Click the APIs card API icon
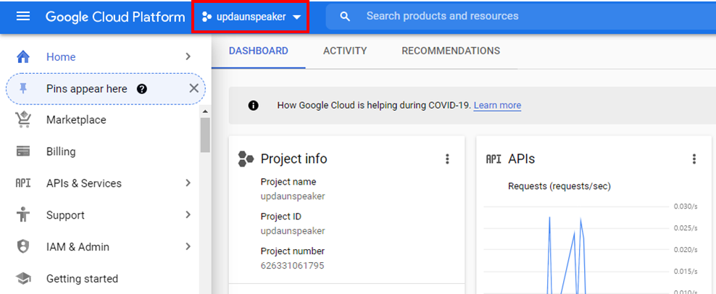Screen dimensions: 716x294 pyautogui.click(x=494, y=159)
